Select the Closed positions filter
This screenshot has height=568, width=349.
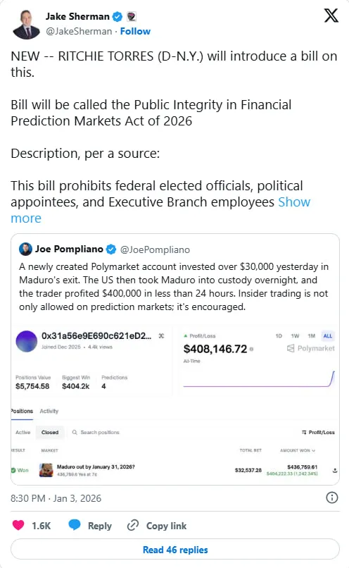[x=50, y=432]
